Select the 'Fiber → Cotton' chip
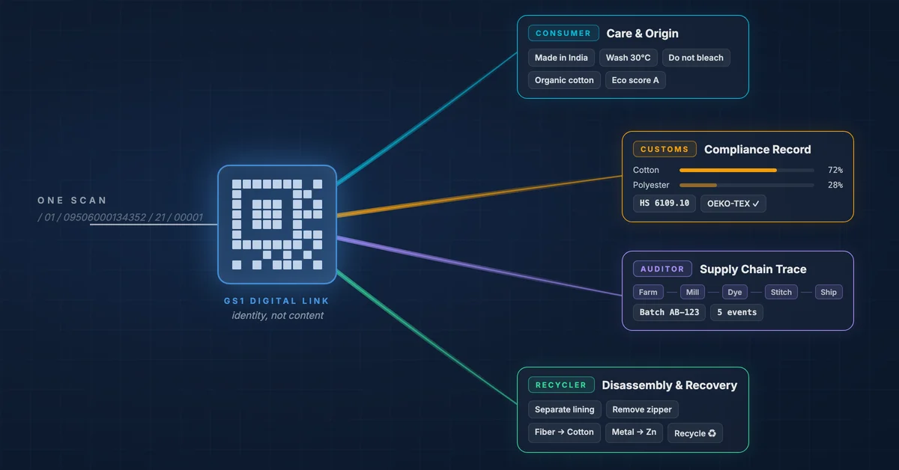 tap(564, 432)
